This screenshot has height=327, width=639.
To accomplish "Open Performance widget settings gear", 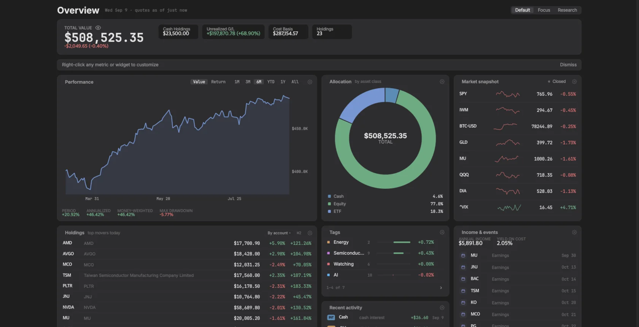I will click(x=310, y=82).
